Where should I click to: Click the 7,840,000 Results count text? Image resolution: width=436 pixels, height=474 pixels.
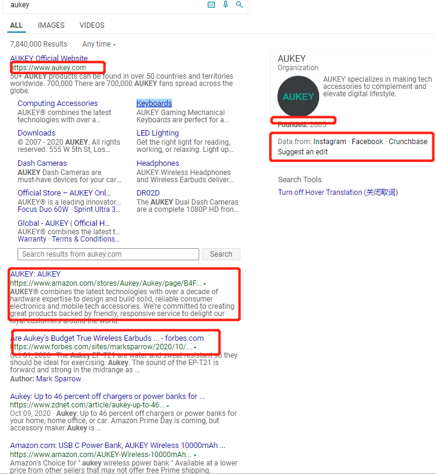tap(38, 44)
